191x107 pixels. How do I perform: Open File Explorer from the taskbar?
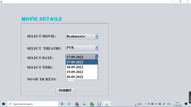click(84, 104)
